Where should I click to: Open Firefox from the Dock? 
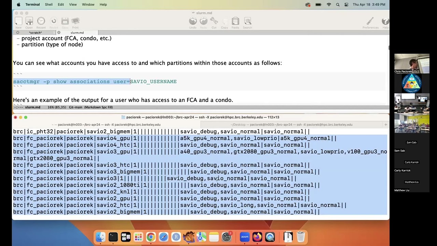point(257,237)
